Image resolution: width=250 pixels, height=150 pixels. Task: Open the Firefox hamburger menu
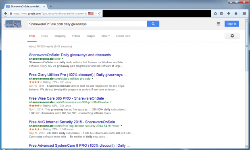pos(244,14)
